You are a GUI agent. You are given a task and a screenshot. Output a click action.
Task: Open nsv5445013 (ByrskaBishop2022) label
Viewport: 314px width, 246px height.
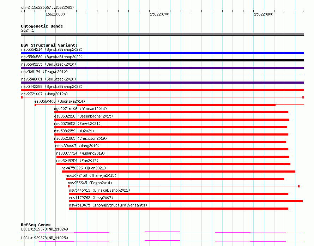[99, 190]
